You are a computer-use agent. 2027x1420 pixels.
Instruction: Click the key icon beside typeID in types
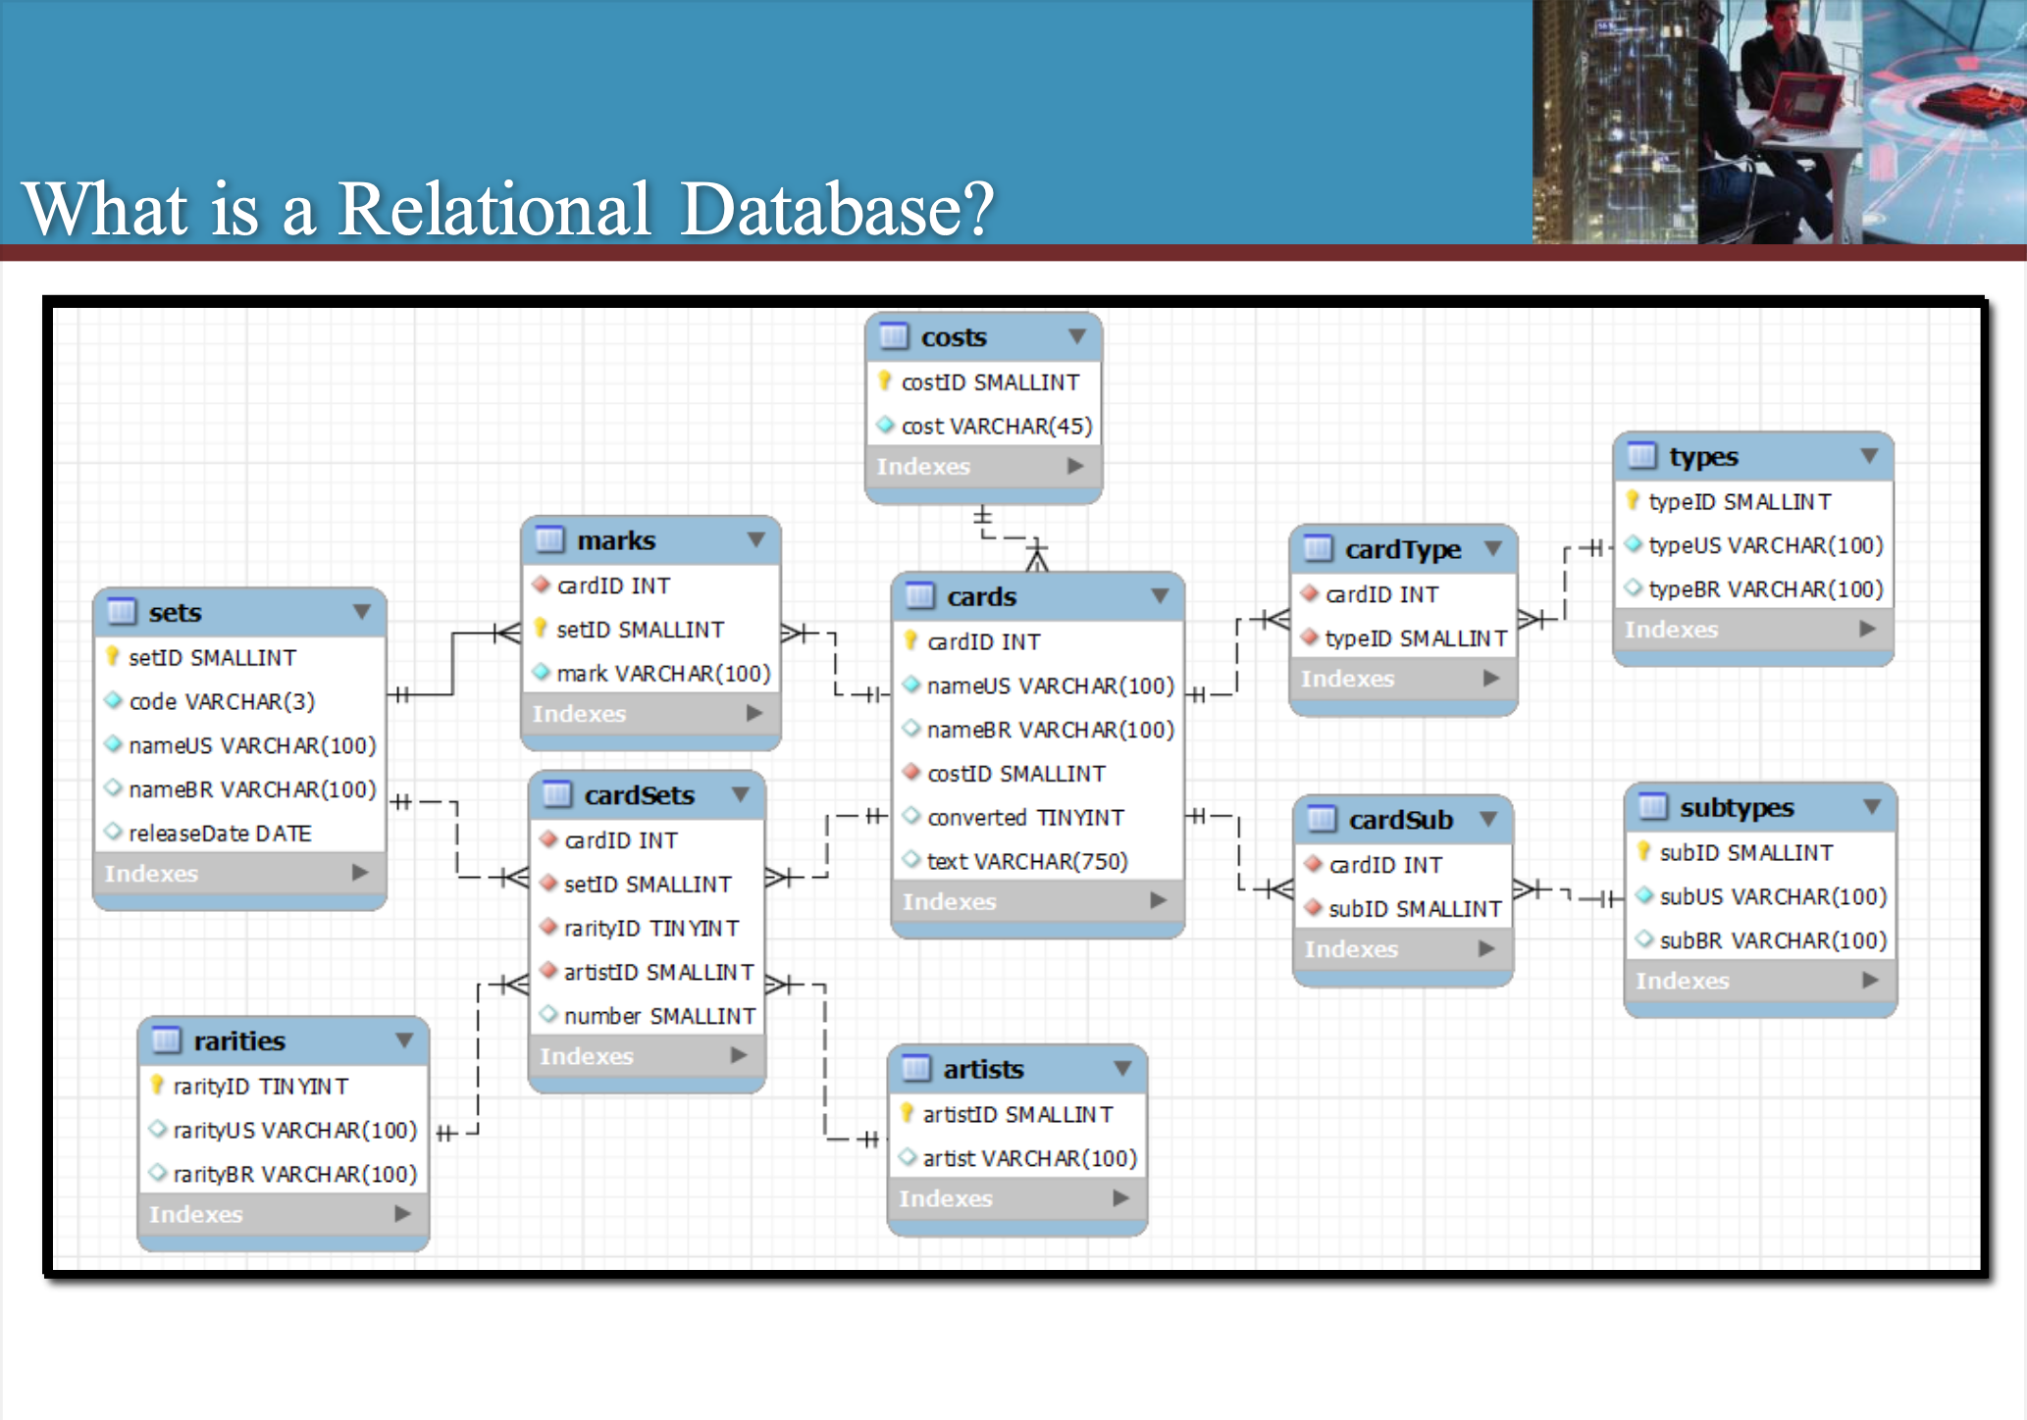1632,501
